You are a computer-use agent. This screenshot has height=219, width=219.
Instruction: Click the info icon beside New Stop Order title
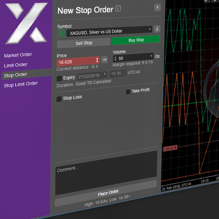click(x=118, y=8)
